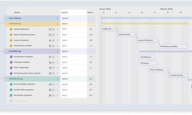This screenshot has width=192, height=115.
Task: Click 15000 € cost cell
Action: coord(73,18)
